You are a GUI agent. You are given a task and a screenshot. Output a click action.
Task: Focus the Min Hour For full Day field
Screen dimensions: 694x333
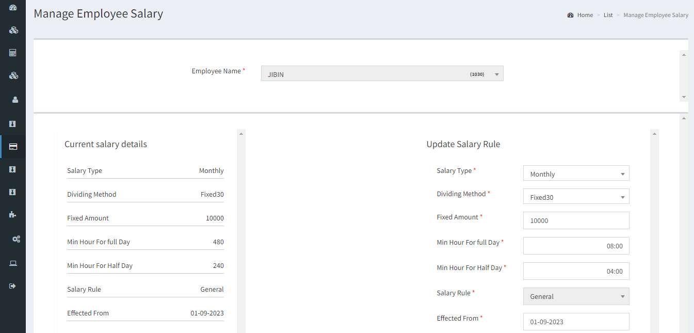coord(576,246)
